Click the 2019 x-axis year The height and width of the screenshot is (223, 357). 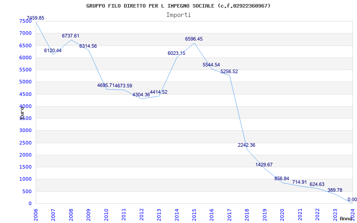(265, 215)
